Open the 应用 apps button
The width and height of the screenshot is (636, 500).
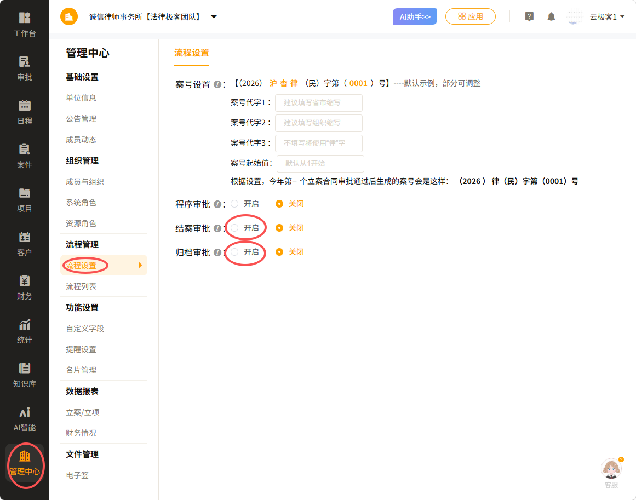470,16
